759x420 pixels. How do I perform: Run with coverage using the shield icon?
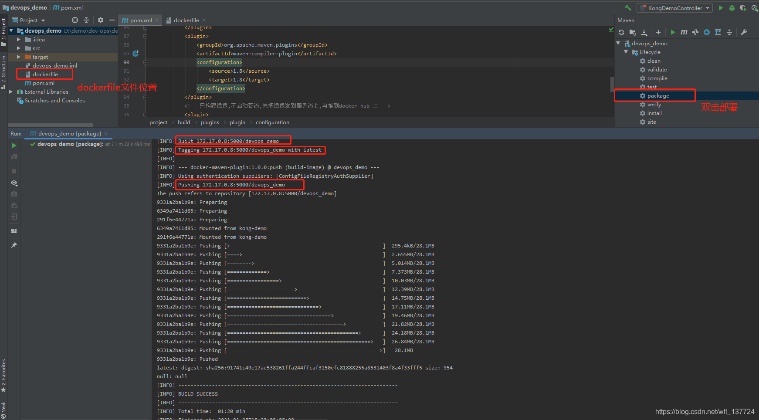click(x=743, y=8)
